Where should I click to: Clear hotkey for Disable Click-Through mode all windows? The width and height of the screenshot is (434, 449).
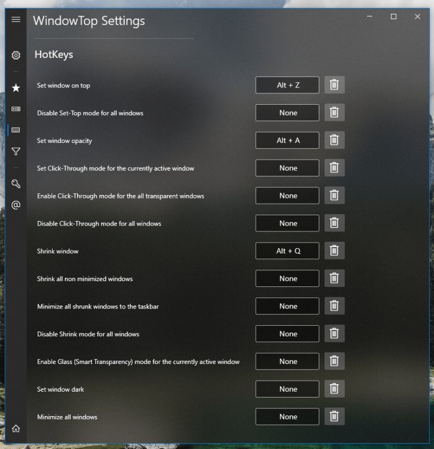334,223
